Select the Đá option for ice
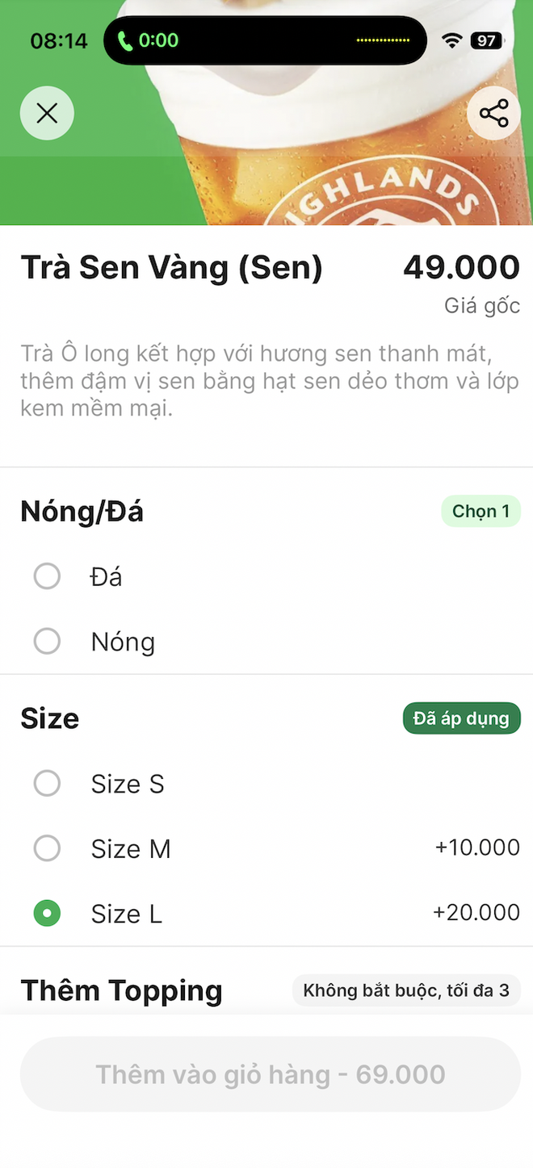 point(47,576)
